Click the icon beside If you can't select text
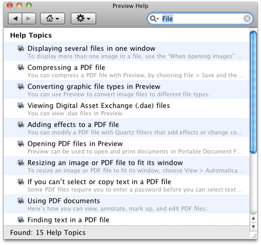261x245 pixels. pyautogui.click(x=21, y=182)
